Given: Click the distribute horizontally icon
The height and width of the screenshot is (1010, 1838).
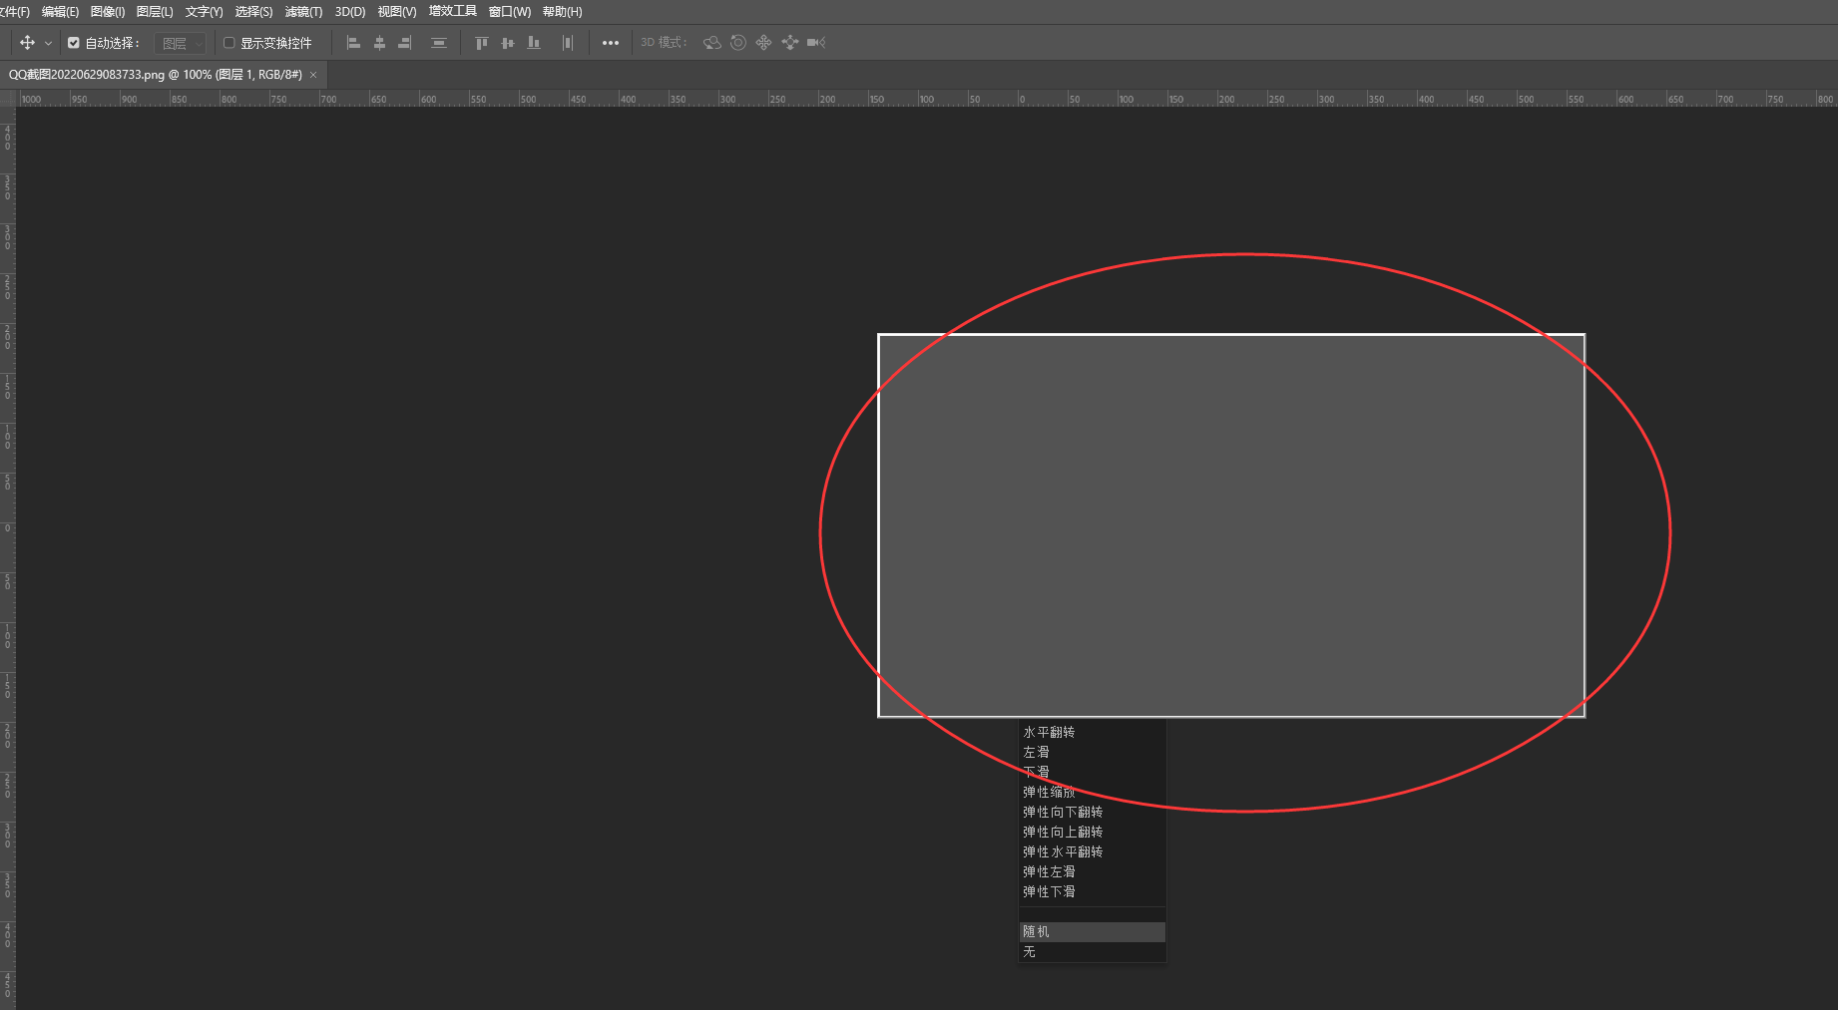Looking at the screenshot, I should (x=568, y=43).
